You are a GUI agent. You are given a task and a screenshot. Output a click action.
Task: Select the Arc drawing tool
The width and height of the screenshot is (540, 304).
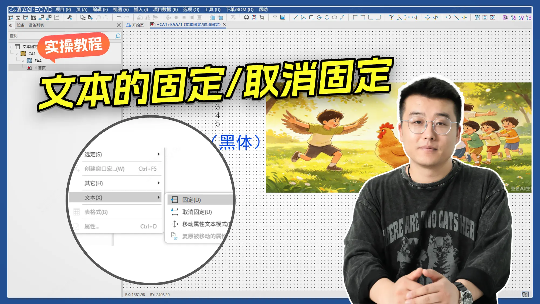(x=327, y=18)
